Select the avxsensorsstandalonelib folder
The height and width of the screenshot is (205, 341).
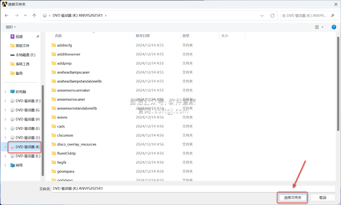tap(77, 108)
